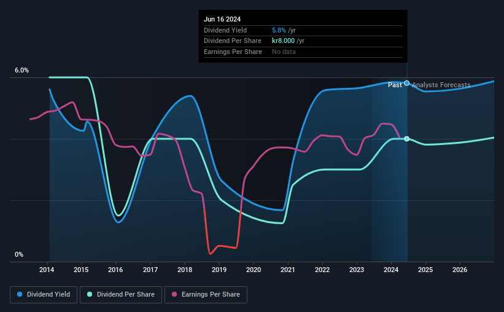The width and height of the screenshot is (504, 312).
Task: Click the 5.8% dividend yield value
Action: (x=279, y=30)
